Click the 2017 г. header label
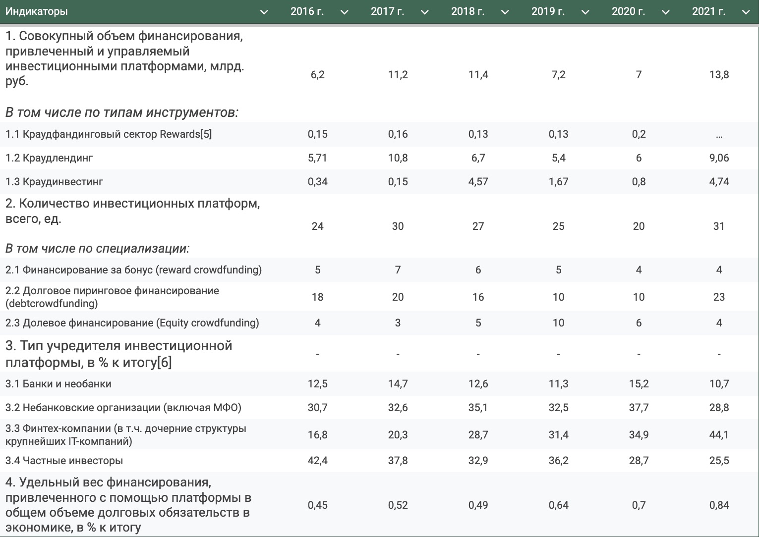Image resolution: width=759 pixels, height=537 pixels. coord(388,11)
